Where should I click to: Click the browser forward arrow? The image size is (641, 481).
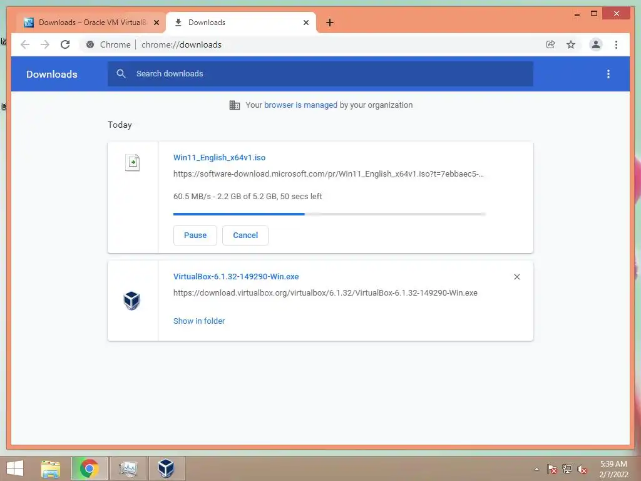45,44
